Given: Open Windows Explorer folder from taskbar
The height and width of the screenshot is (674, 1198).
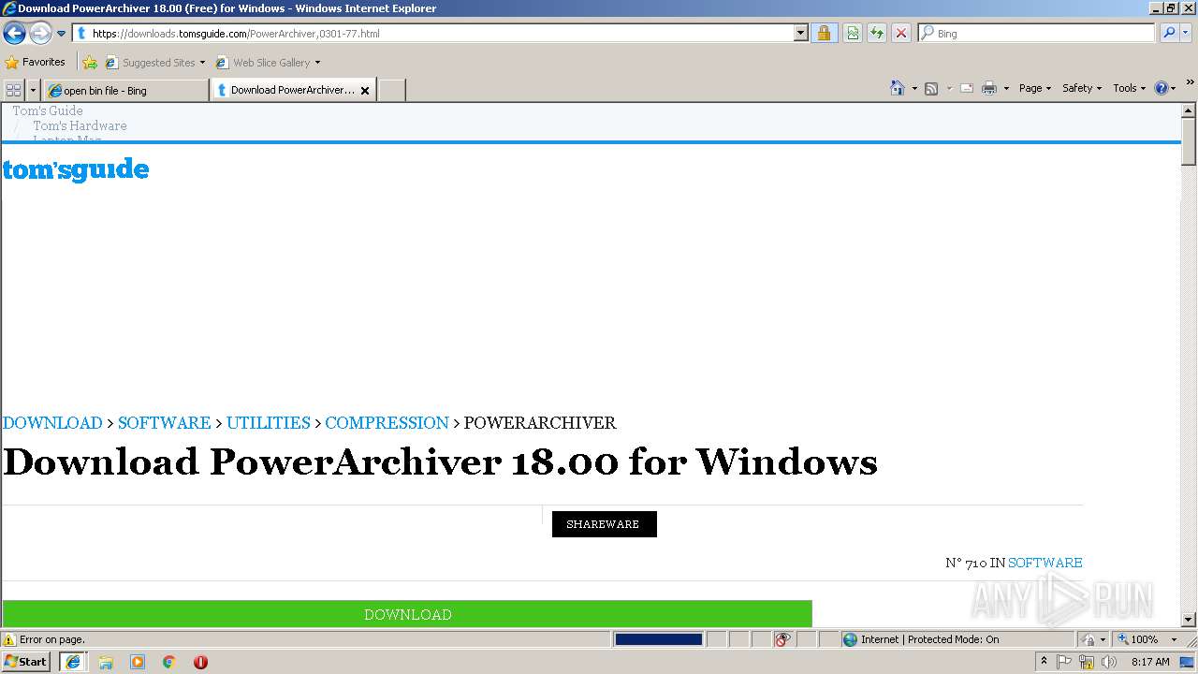Looking at the screenshot, I should 106,662.
